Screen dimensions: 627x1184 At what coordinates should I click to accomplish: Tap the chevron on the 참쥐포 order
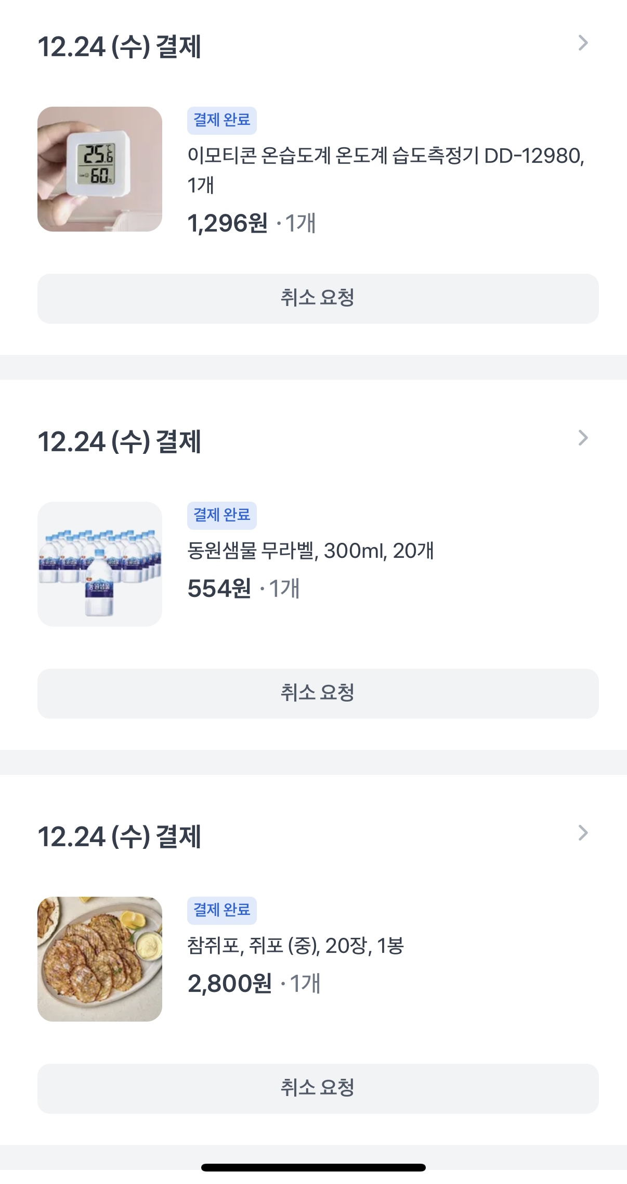(583, 833)
